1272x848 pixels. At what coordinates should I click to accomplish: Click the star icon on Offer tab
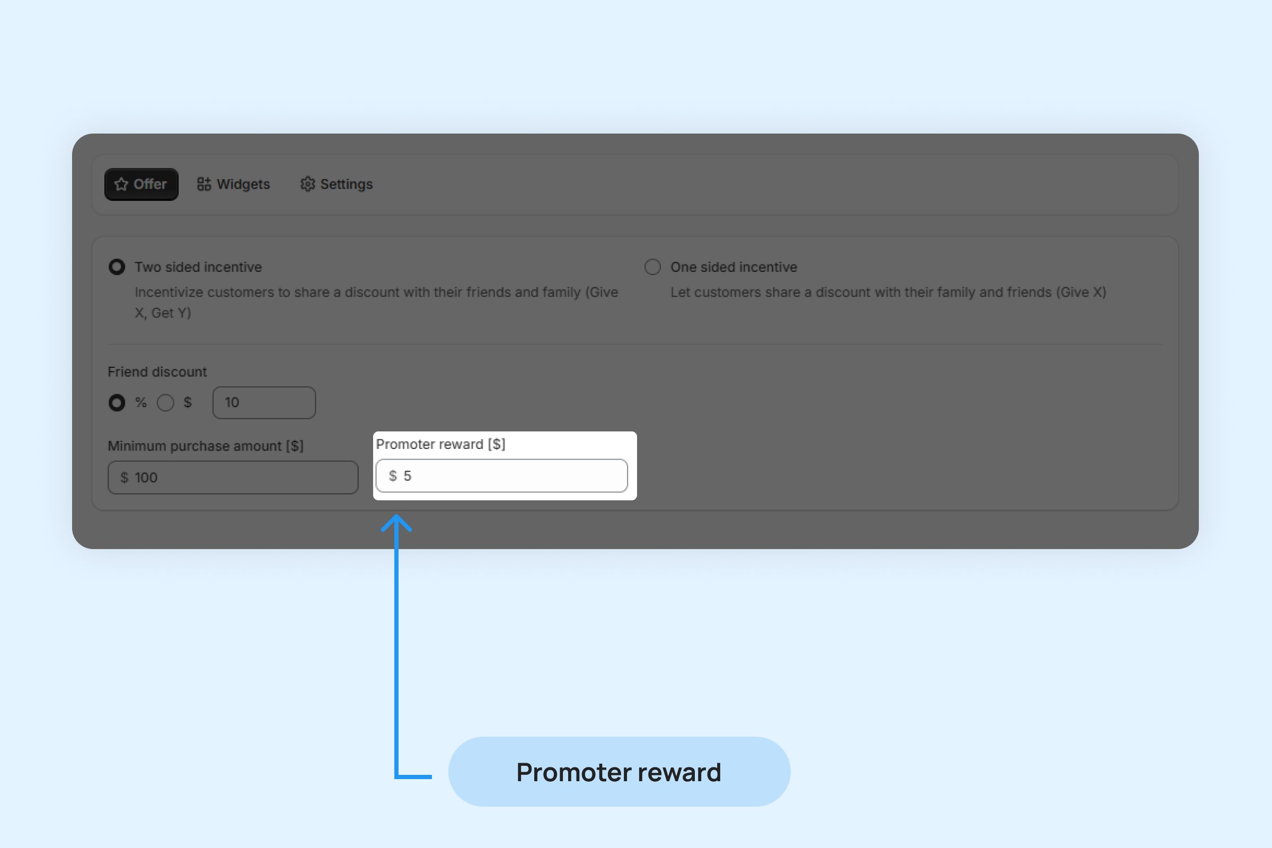pos(121,184)
